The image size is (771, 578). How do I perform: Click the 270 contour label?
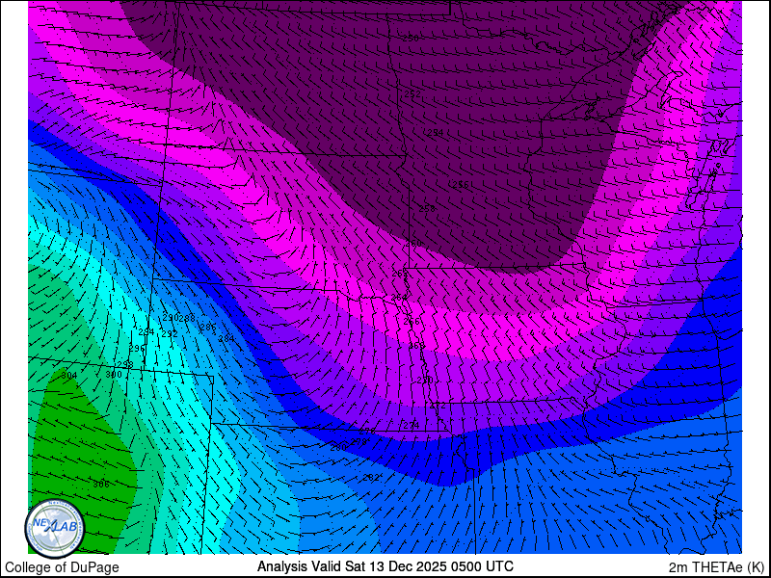click(425, 381)
